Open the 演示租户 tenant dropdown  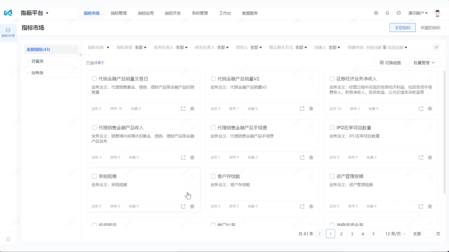pyautogui.click(x=418, y=13)
